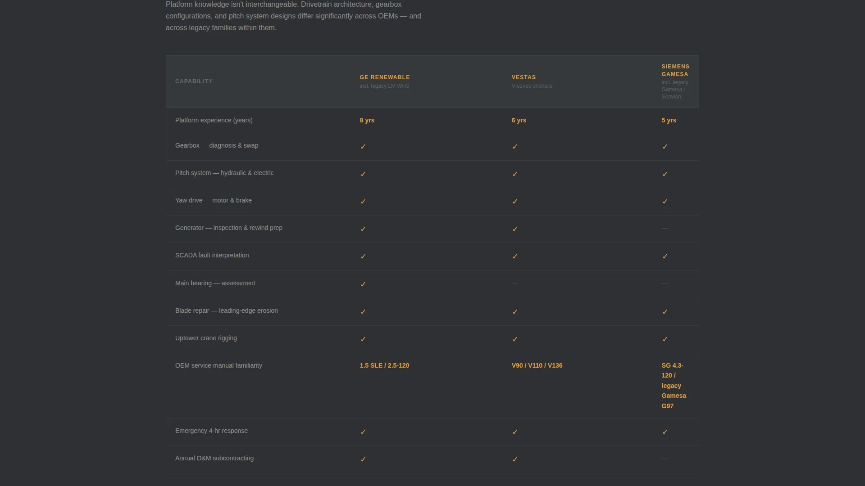This screenshot has height=486, width=865.
Task: Click Vestas checkmark in Gearbox row
Action: click(515, 147)
